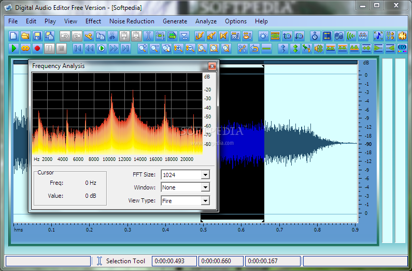Click the funnel filter icon
Screen dimensions: 412x271
click(184, 36)
